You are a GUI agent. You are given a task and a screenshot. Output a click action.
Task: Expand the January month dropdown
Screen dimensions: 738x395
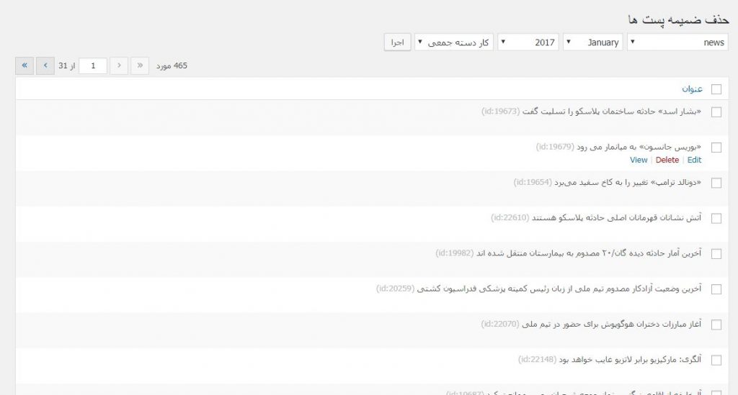(592, 42)
